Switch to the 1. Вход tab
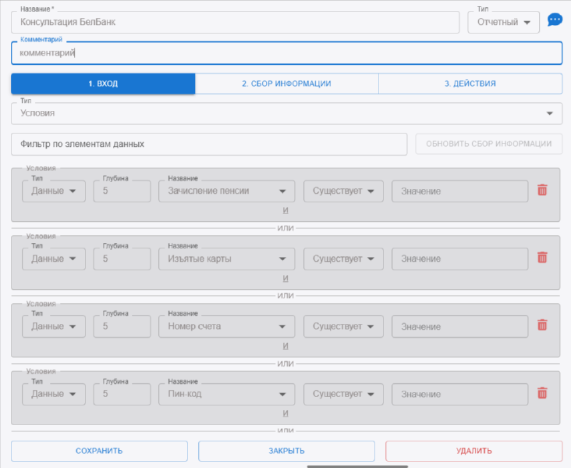This screenshot has height=468, width=571. click(103, 84)
